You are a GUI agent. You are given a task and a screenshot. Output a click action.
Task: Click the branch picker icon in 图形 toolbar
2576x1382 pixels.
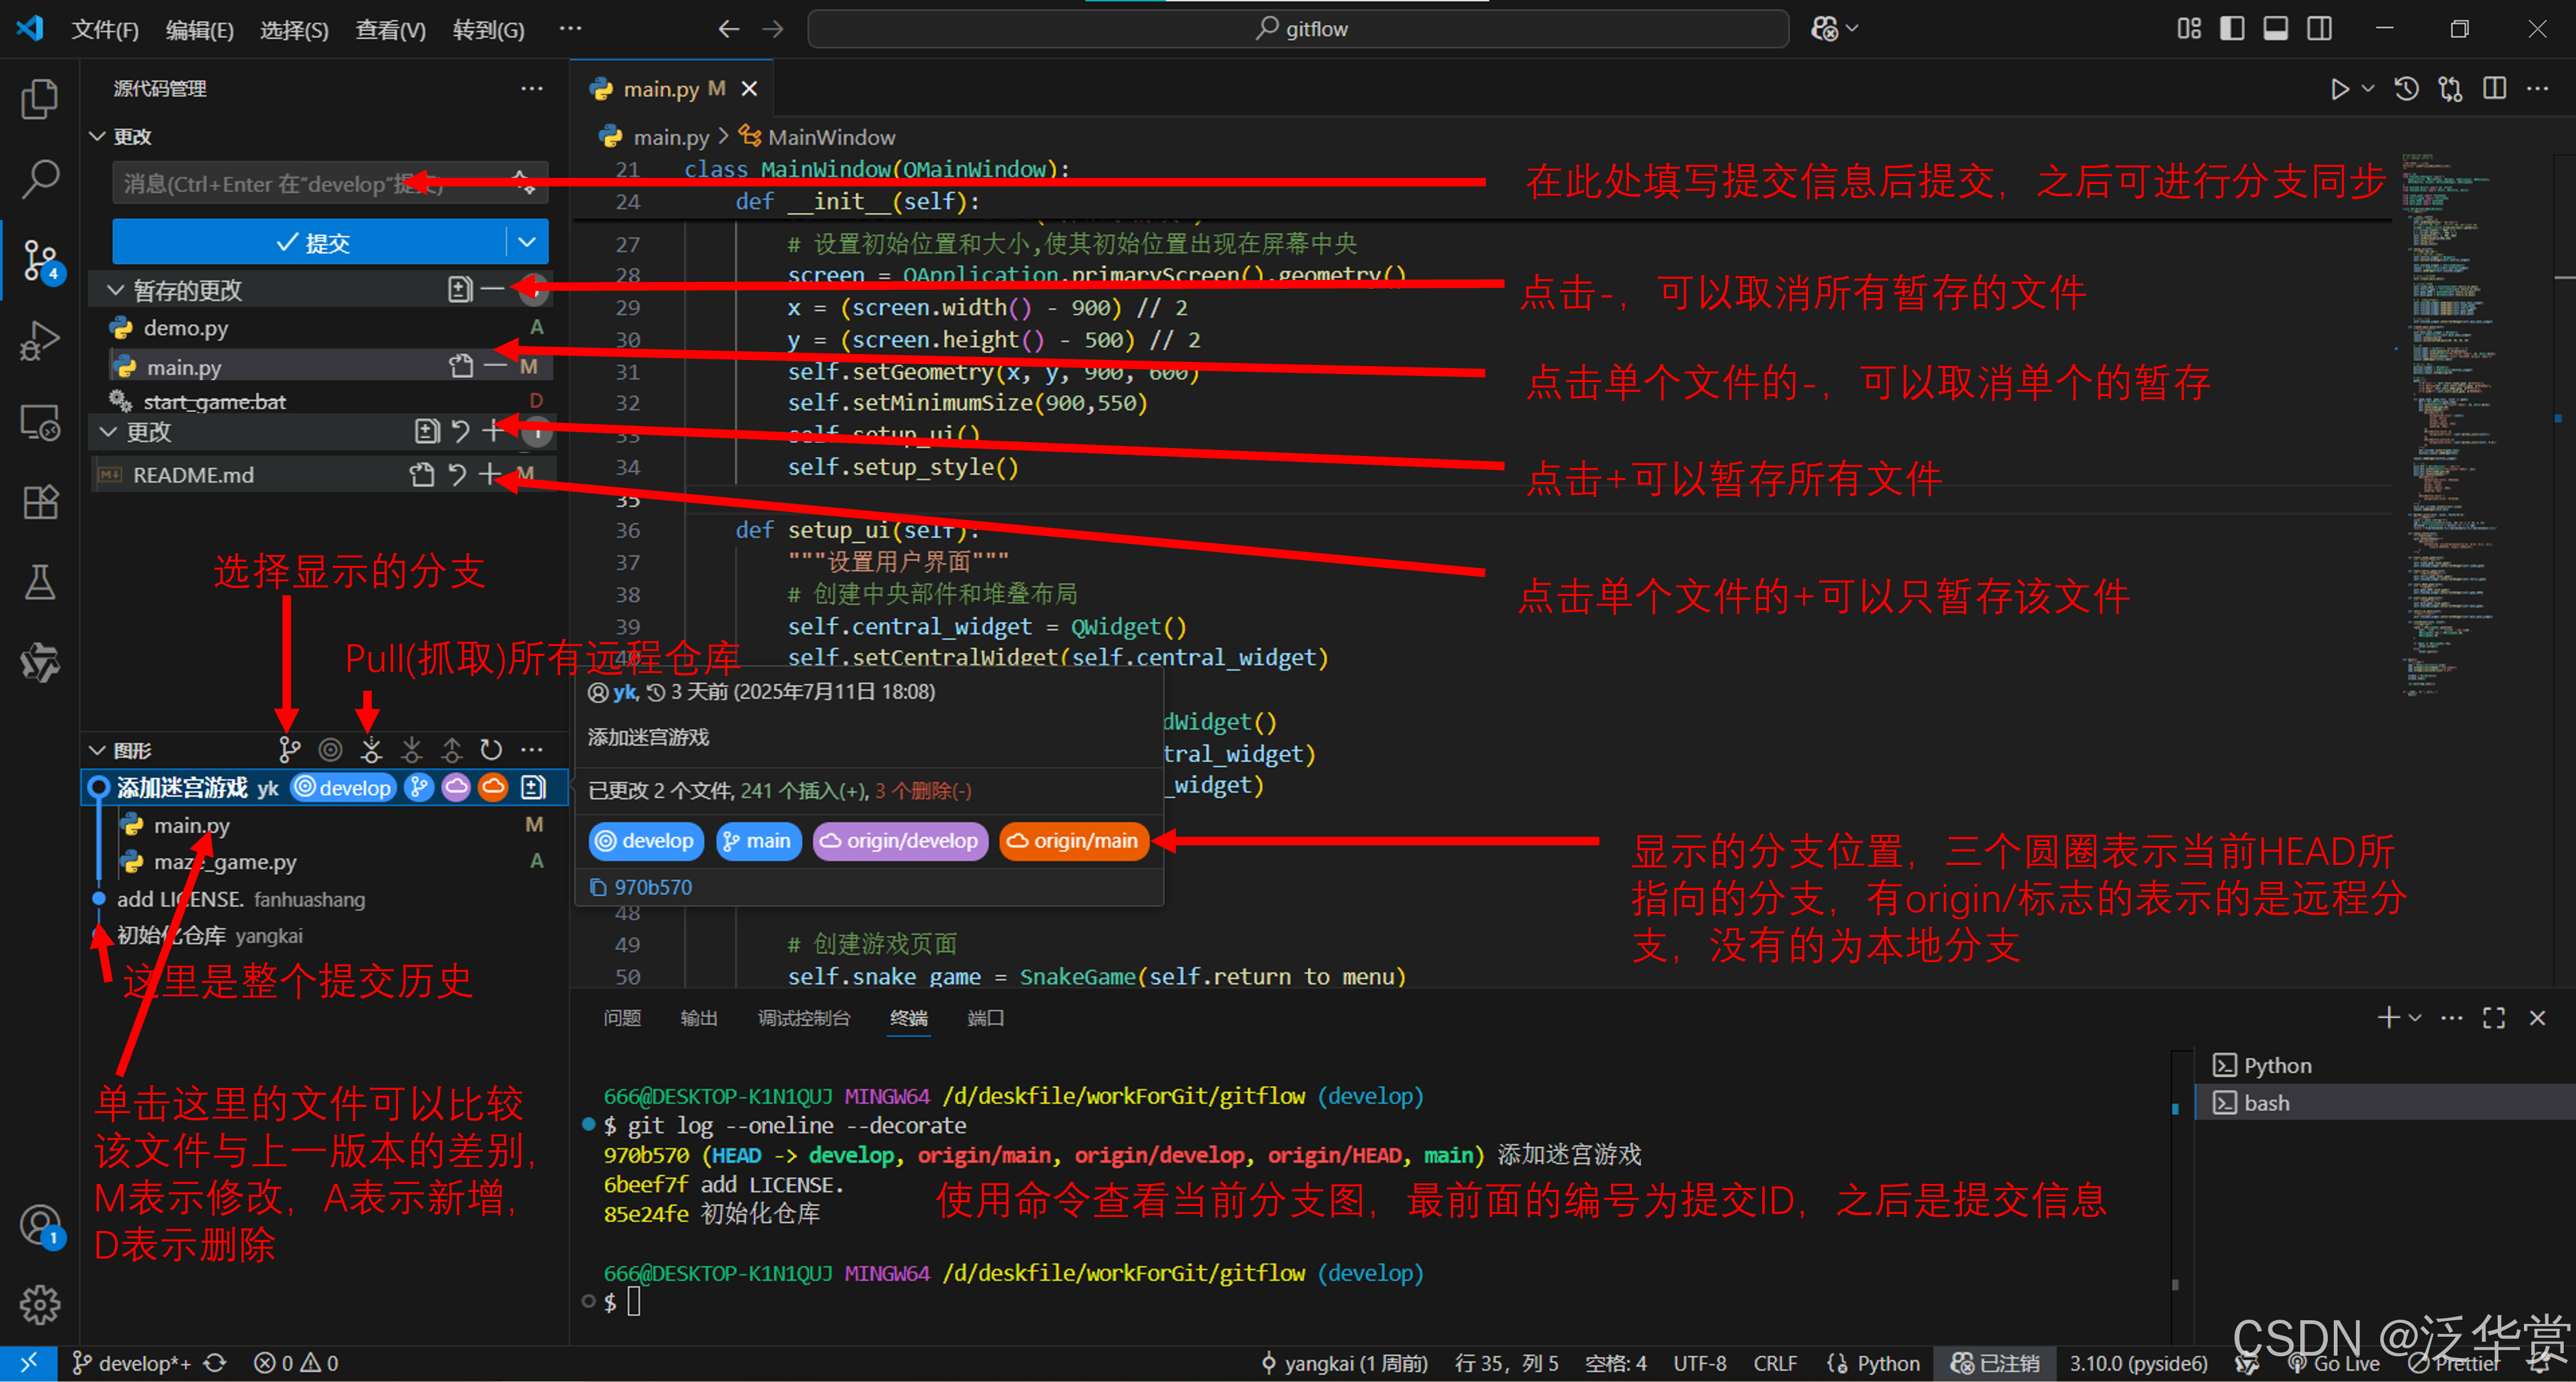(289, 749)
